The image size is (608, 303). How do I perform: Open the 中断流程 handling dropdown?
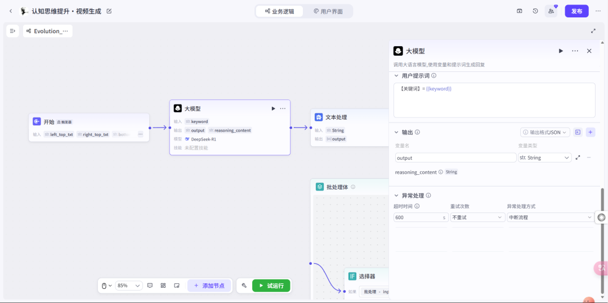551,218
